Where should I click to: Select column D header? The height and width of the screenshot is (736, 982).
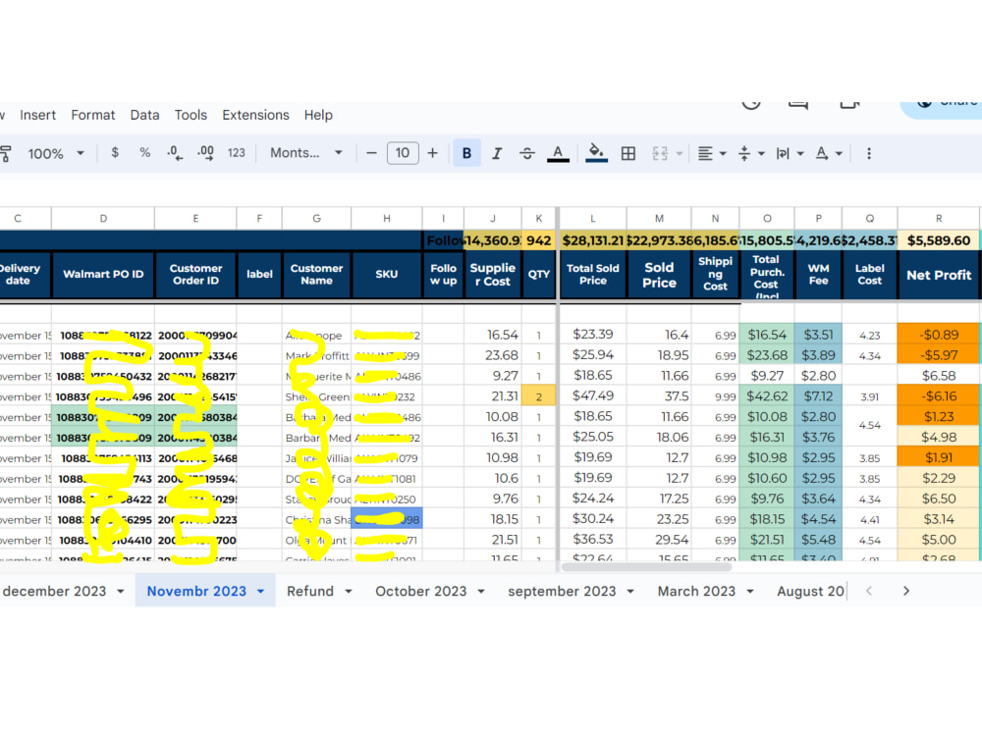tap(103, 219)
